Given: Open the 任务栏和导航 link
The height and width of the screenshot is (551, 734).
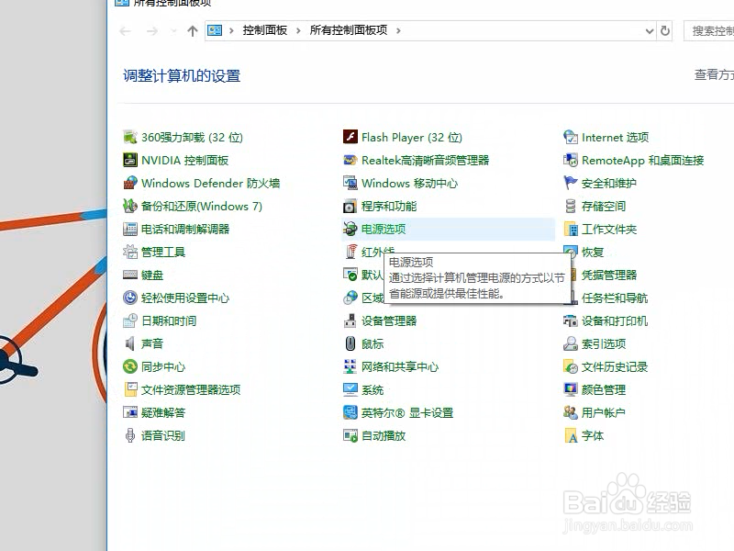Looking at the screenshot, I should click(614, 298).
